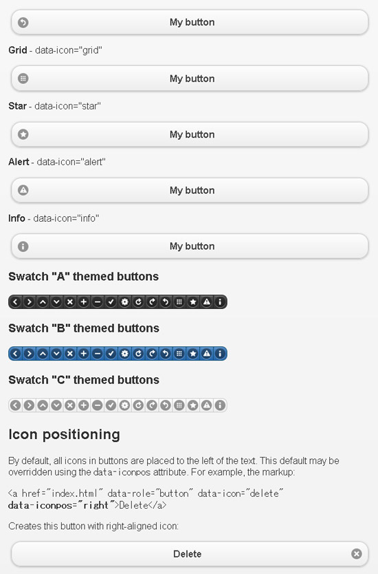378x574 pixels.
Task: Click the down arrow icon in Swatch A row
Action: click(56, 302)
